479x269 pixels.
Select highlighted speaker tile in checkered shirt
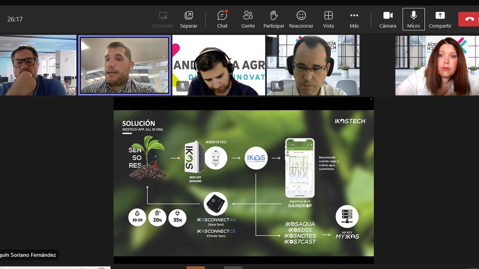coord(125,65)
